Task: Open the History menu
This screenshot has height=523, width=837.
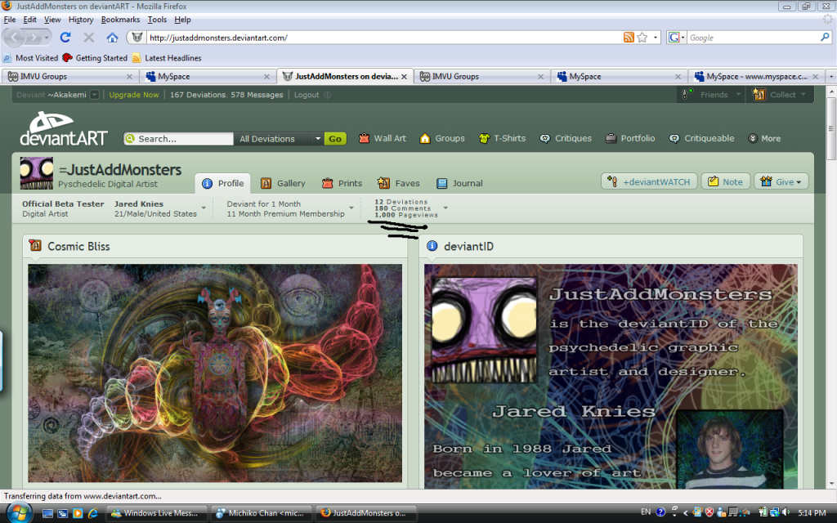Action: pyautogui.click(x=81, y=20)
